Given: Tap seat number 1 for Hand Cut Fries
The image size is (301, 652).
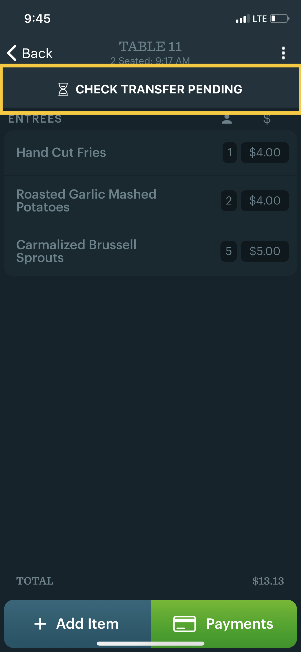Looking at the screenshot, I should click(x=230, y=153).
